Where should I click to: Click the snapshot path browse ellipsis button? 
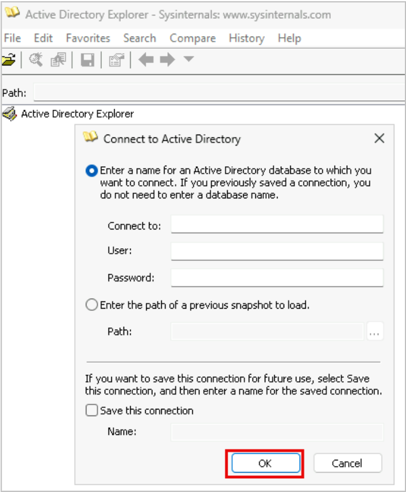tap(375, 332)
